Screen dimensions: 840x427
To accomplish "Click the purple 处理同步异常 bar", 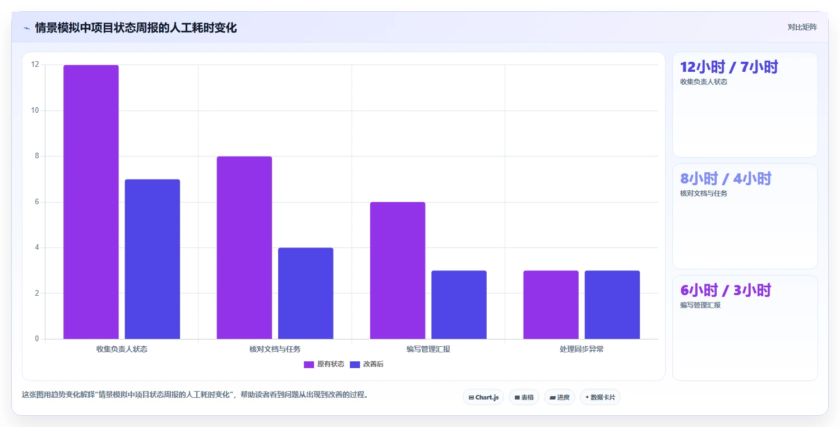I will 551,305.
